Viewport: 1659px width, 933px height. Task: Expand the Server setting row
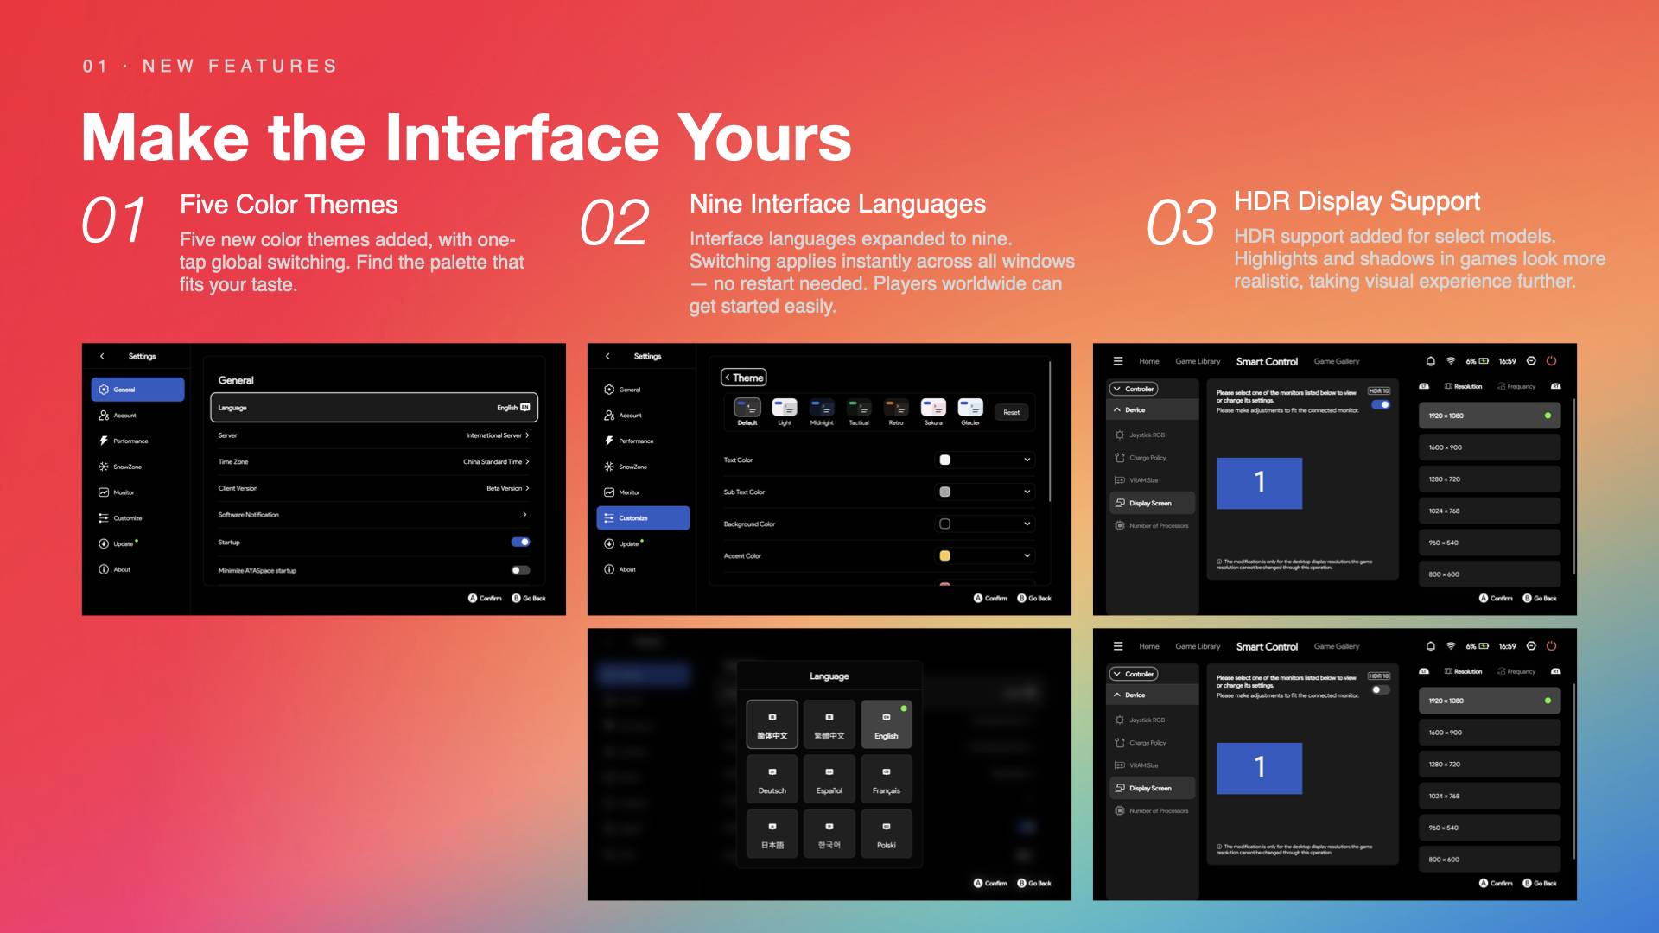point(374,435)
